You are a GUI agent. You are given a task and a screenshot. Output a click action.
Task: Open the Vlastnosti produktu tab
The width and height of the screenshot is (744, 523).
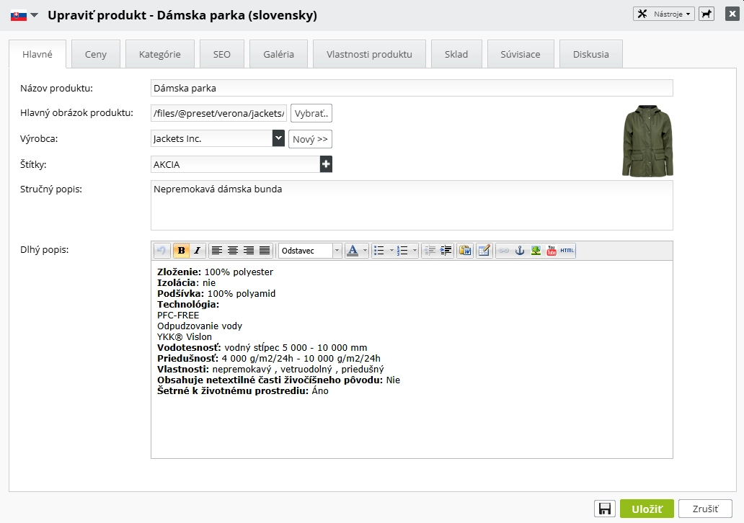click(x=369, y=54)
